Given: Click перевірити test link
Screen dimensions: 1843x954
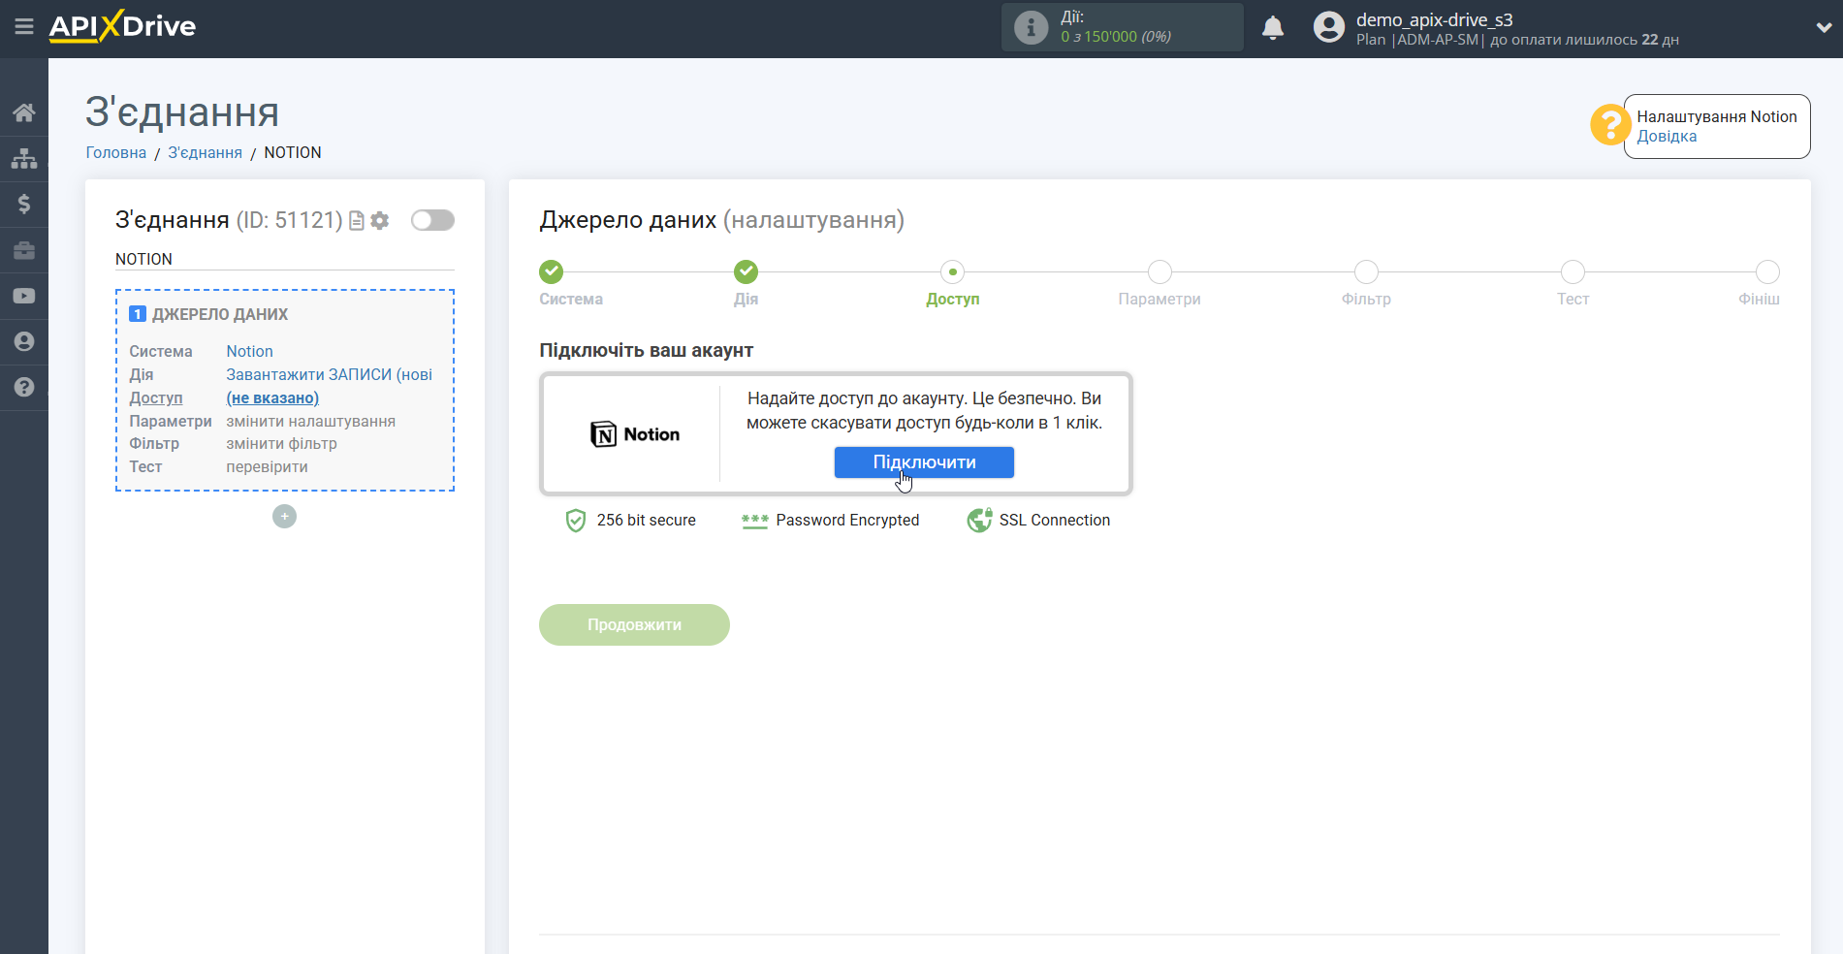Looking at the screenshot, I should coord(267,466).
